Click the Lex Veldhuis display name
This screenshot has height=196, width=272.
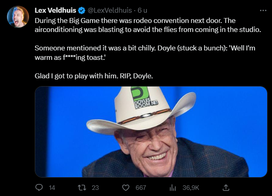point(56,10)
